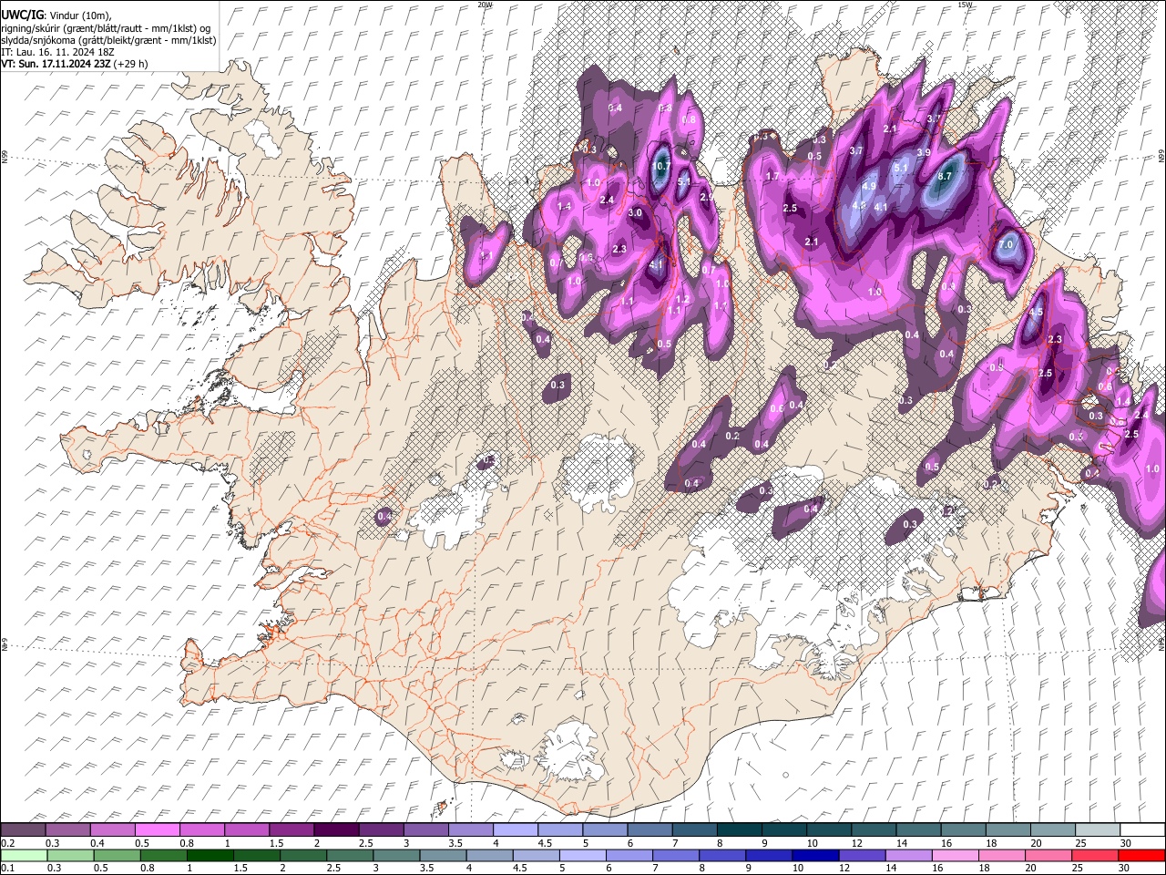Click the 'rigning/skúrir' legend description line

(x=106, y=28)
